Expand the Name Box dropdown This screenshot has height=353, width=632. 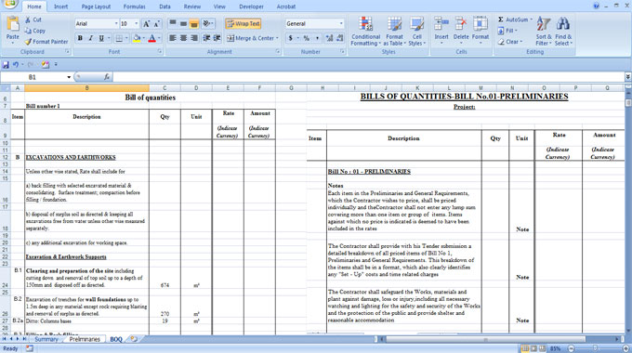click(69, 77)
